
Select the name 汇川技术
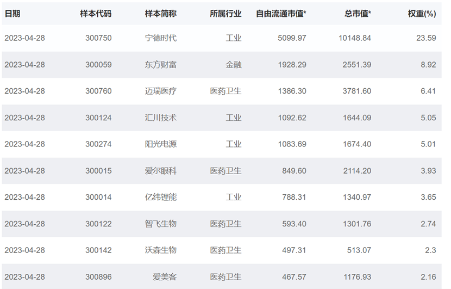(x=160, y=118)
